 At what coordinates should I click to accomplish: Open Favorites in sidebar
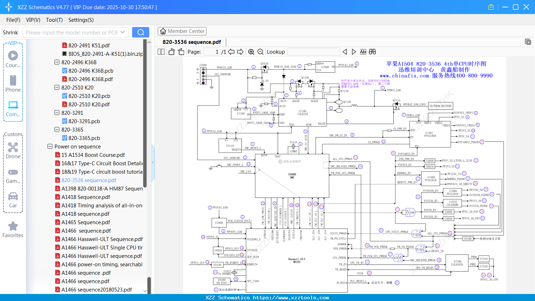pyautogui.click(x=13, y=230)
